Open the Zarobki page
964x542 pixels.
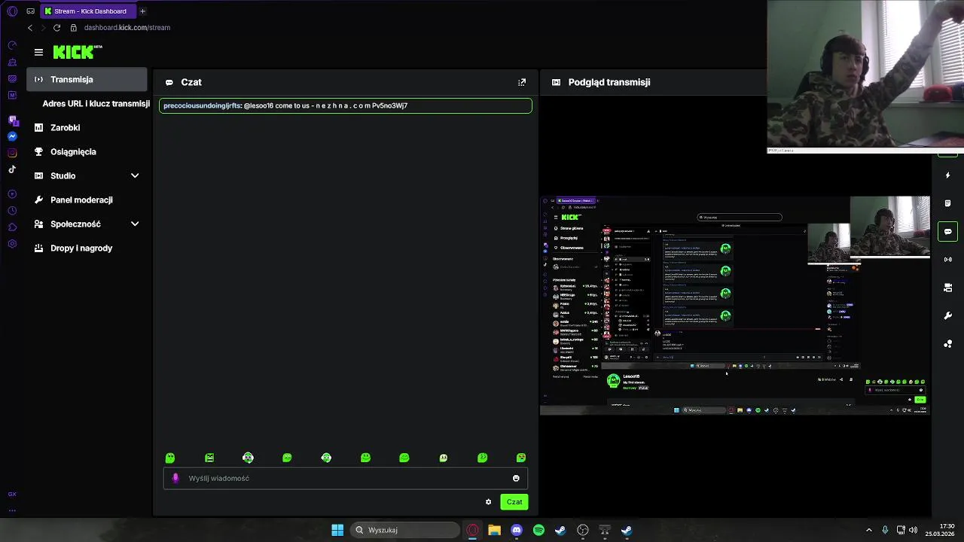click(x=87, y=127)
